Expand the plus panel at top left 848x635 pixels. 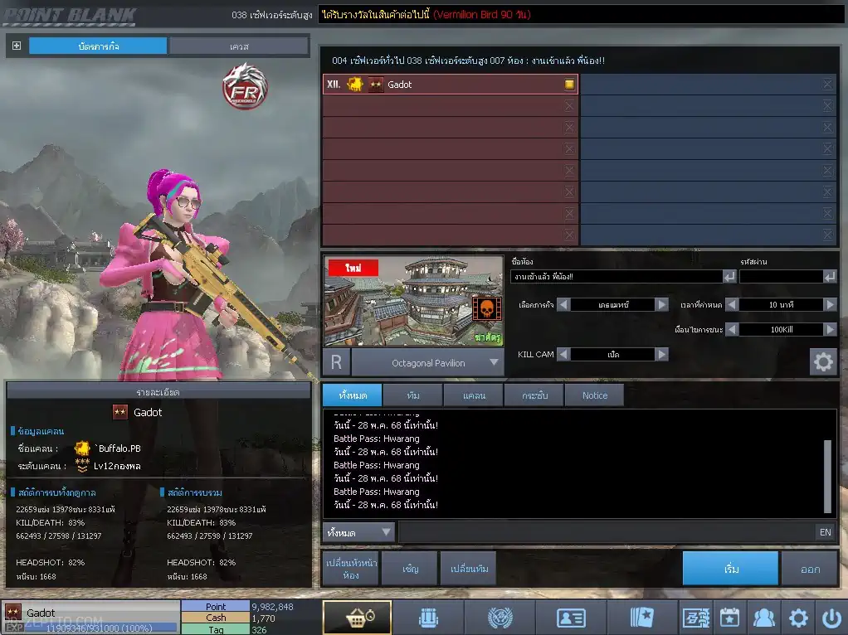tap(17, 46)
